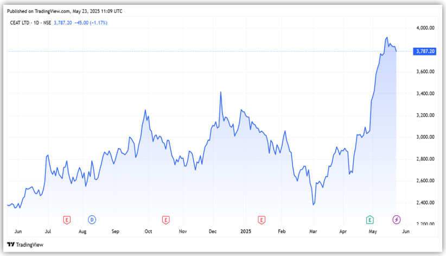Viewport: 446px width, 256px height.
Task: Click the purple lightning bolt marker
Action: 397,220
